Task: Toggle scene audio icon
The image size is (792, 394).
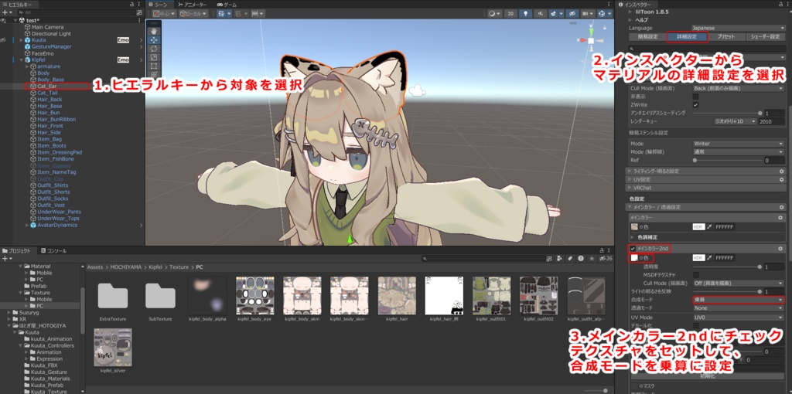Action: 539,14
